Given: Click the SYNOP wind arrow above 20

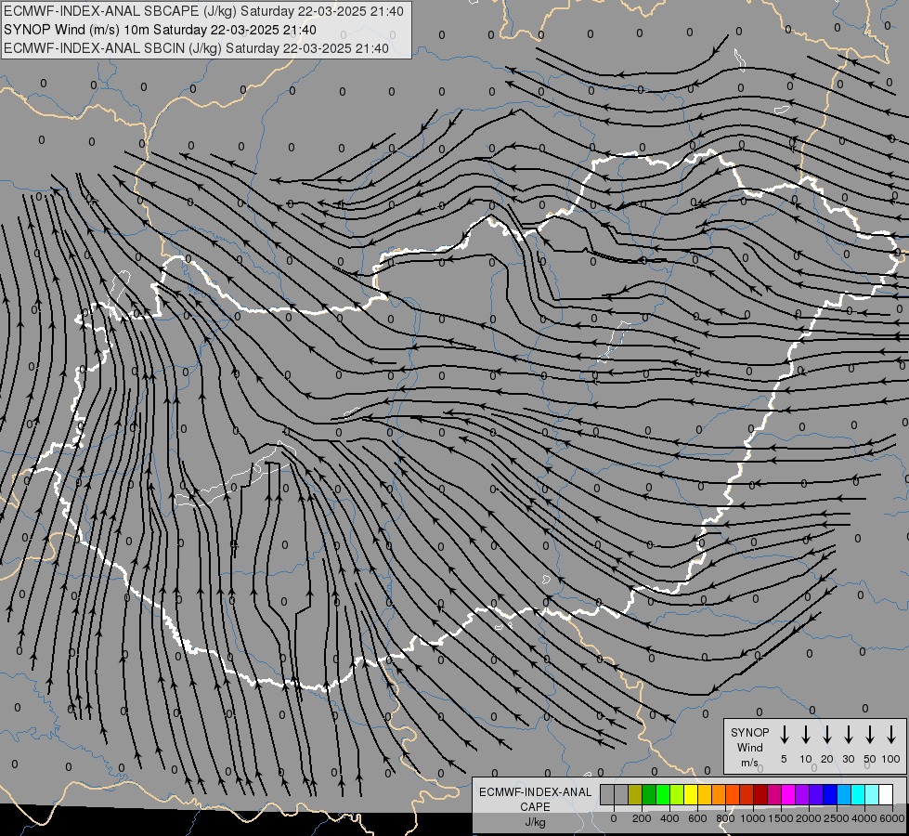Looking at the screenshot, I should (827, 735).
